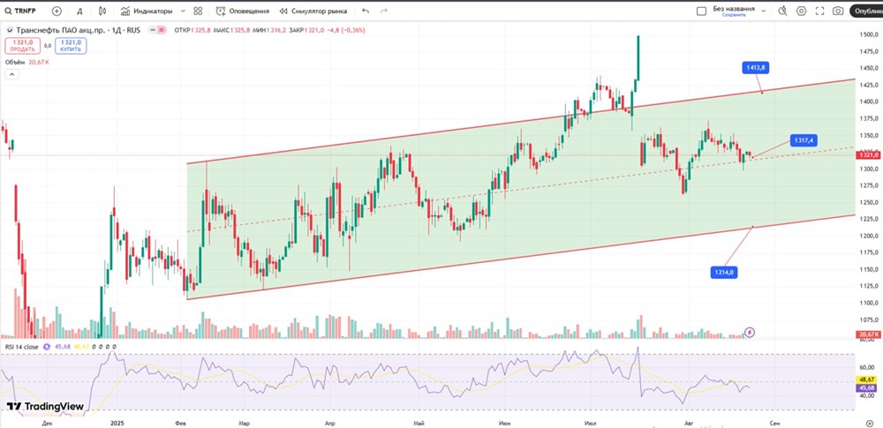Screen dimensions: 883x428
Task: Undo the last chart action
Action: [366, 11]
